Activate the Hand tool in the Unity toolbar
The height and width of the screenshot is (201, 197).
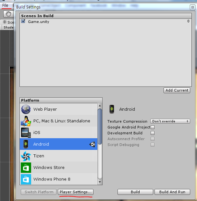pos(8,14)
